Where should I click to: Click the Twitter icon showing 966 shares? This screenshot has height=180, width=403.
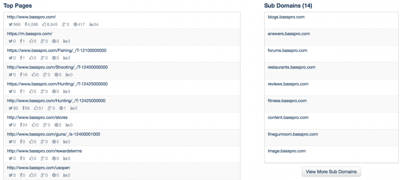(11, 24)
